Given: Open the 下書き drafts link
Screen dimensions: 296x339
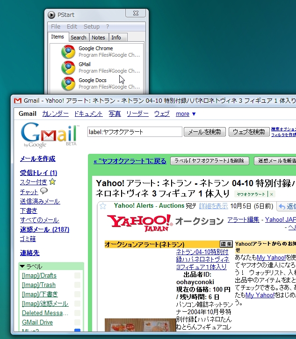Looking at the screenshot, I should coord(29,211).
